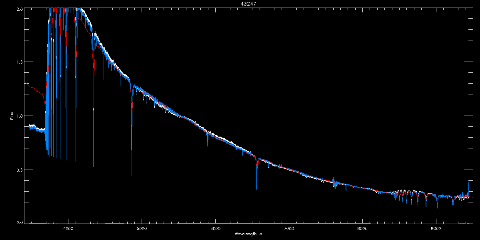Click the 0.5 y-axis tick label

[x=19, y=170]
